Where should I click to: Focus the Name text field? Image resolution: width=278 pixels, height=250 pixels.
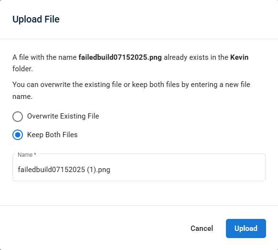click(139, 167)
